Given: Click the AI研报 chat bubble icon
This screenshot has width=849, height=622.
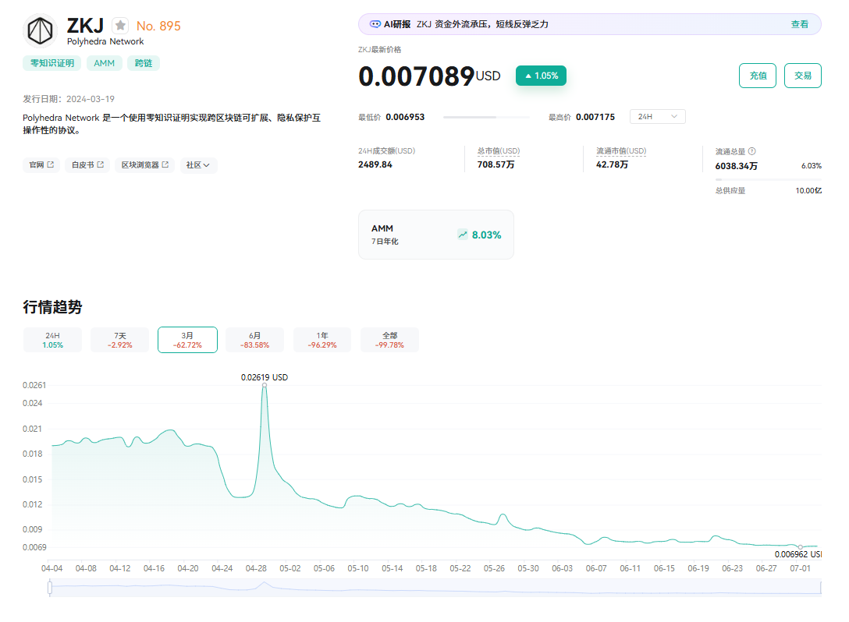Looking at the screenshot, I should (x=375, y=24).
